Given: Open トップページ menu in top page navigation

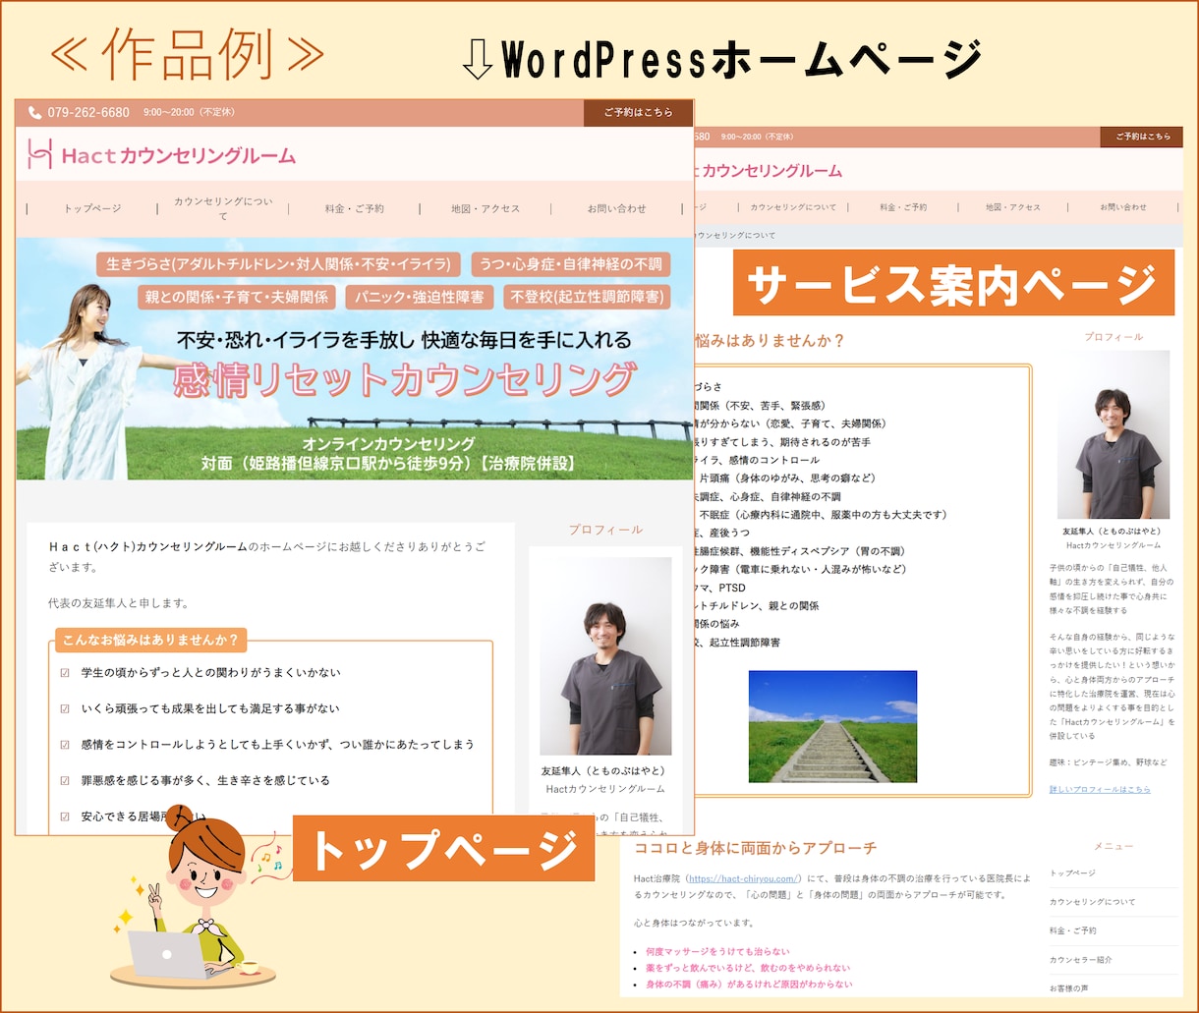Looking at the screenshot, I should [92, 209].
